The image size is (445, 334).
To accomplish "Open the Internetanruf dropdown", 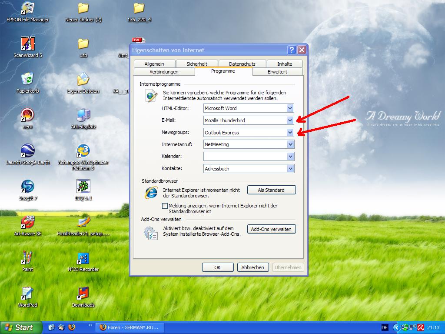I will (290, 144).
